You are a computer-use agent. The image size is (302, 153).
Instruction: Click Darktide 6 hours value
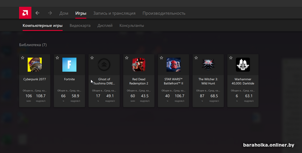pyautogui.click(x=237, y=96)
